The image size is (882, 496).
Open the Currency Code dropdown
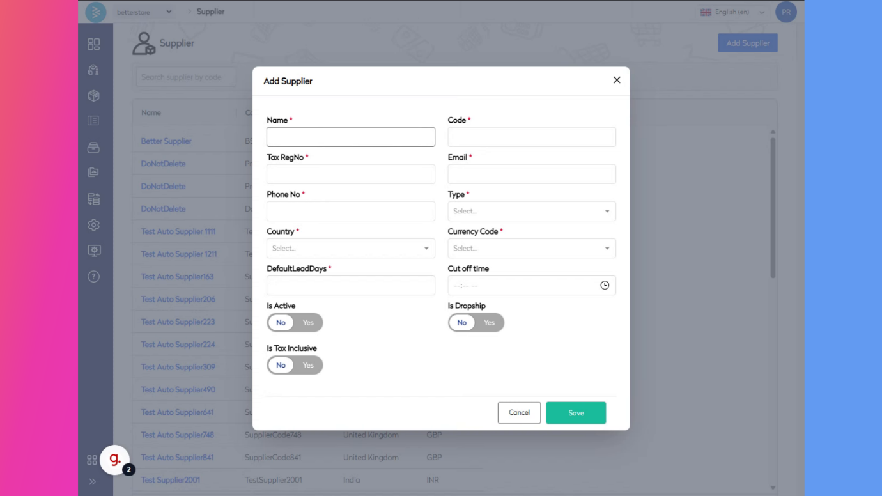pyautogui.click(x=531, y=249)
